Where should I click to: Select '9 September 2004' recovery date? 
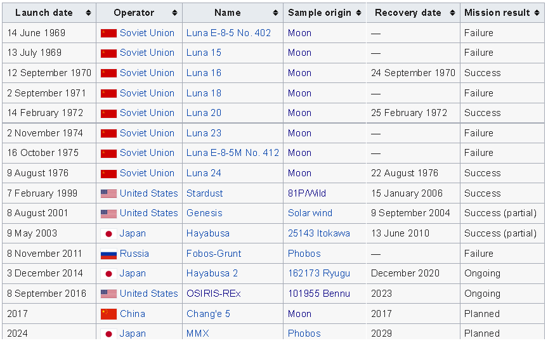coord(410,213)
